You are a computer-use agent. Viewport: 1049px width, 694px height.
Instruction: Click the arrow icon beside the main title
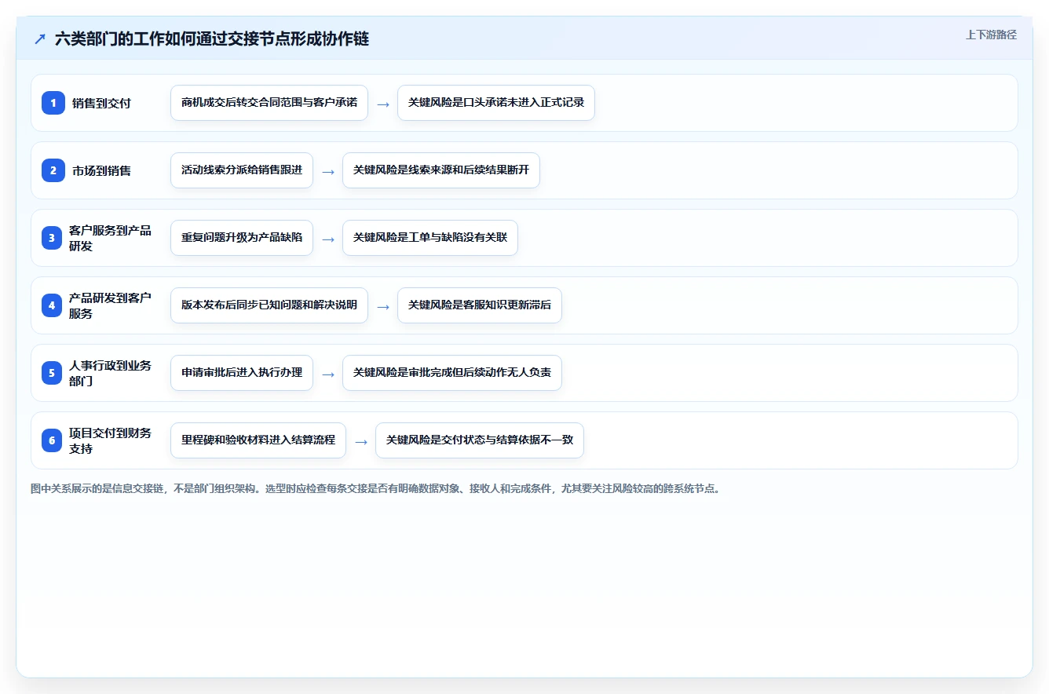[x=40, y=39]
